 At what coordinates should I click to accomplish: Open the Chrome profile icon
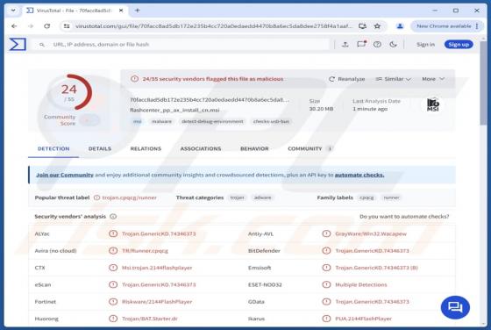pos(400,26)
